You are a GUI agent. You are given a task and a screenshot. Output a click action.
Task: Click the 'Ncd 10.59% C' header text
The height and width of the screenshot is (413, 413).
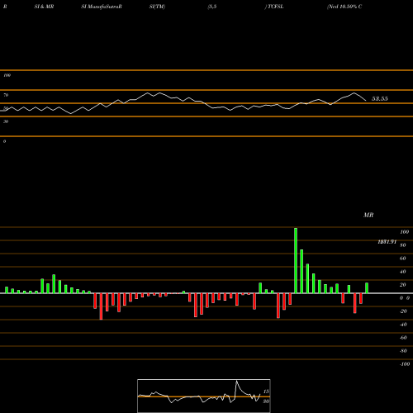(x=344, y=7)
